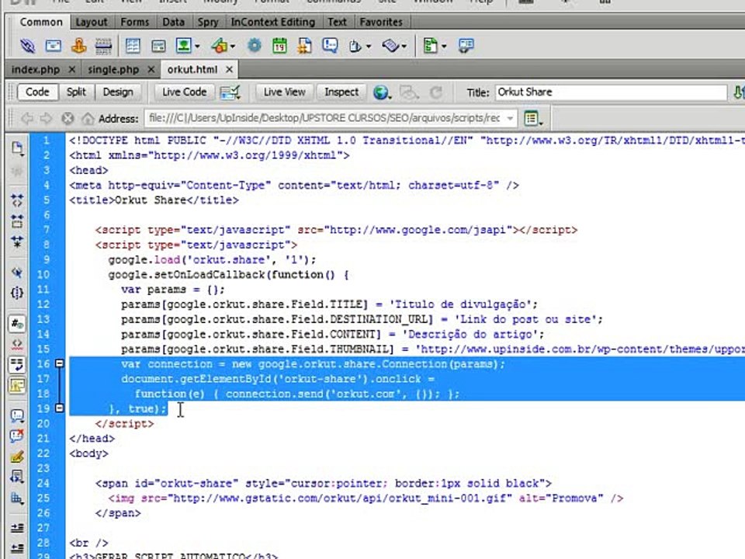This screenshot has height=559, width=745.
Task: Insert a Widget with the gear icon
Action: coord(255,46)
